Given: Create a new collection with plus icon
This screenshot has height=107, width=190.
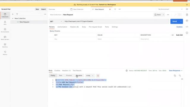Looking at the screenshot, I should coord(12,14).
